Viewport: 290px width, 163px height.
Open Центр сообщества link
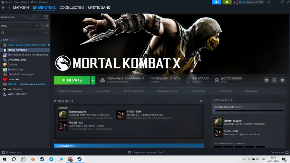[133, 91]
